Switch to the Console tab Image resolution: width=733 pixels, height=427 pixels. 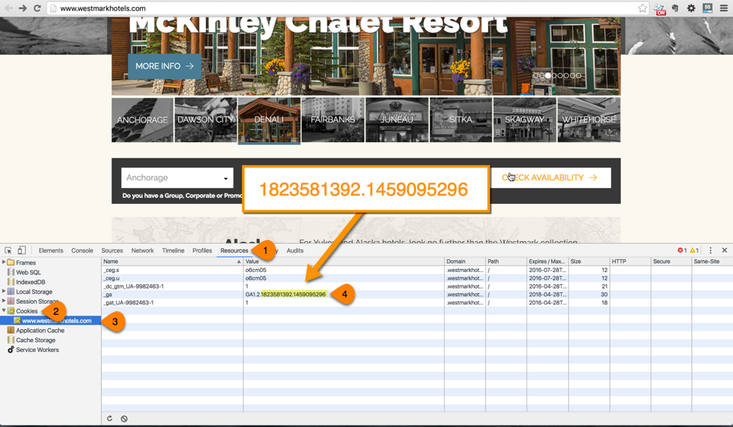(x=82, y=250)
